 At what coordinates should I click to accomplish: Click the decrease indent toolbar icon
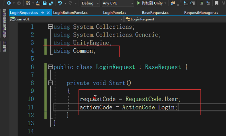186,3
